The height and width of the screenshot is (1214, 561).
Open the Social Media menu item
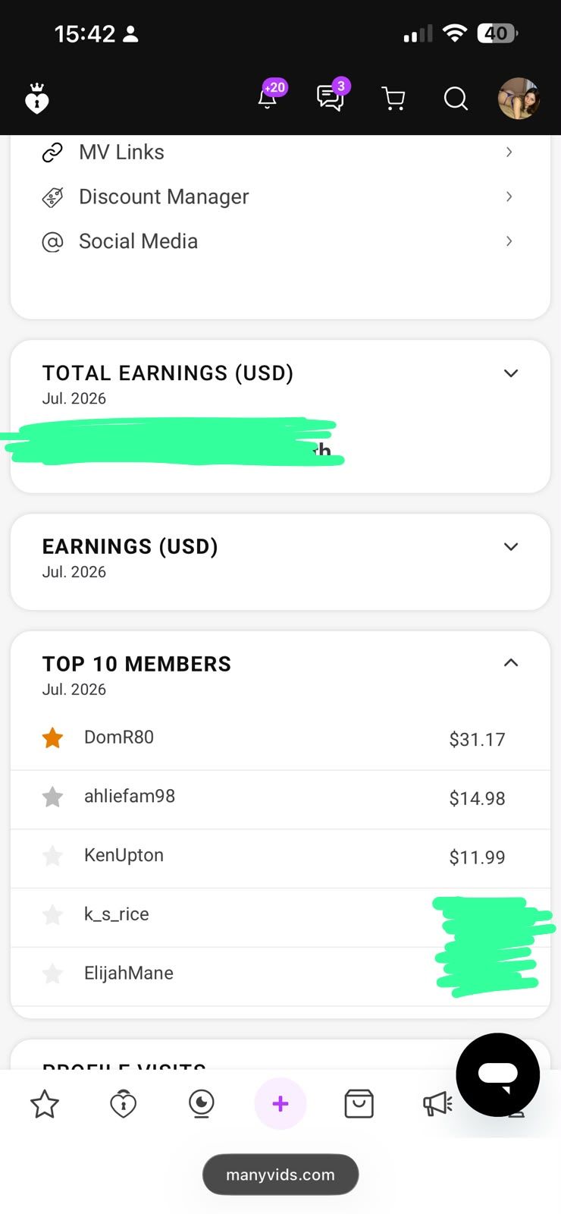(x=280, y=241)
